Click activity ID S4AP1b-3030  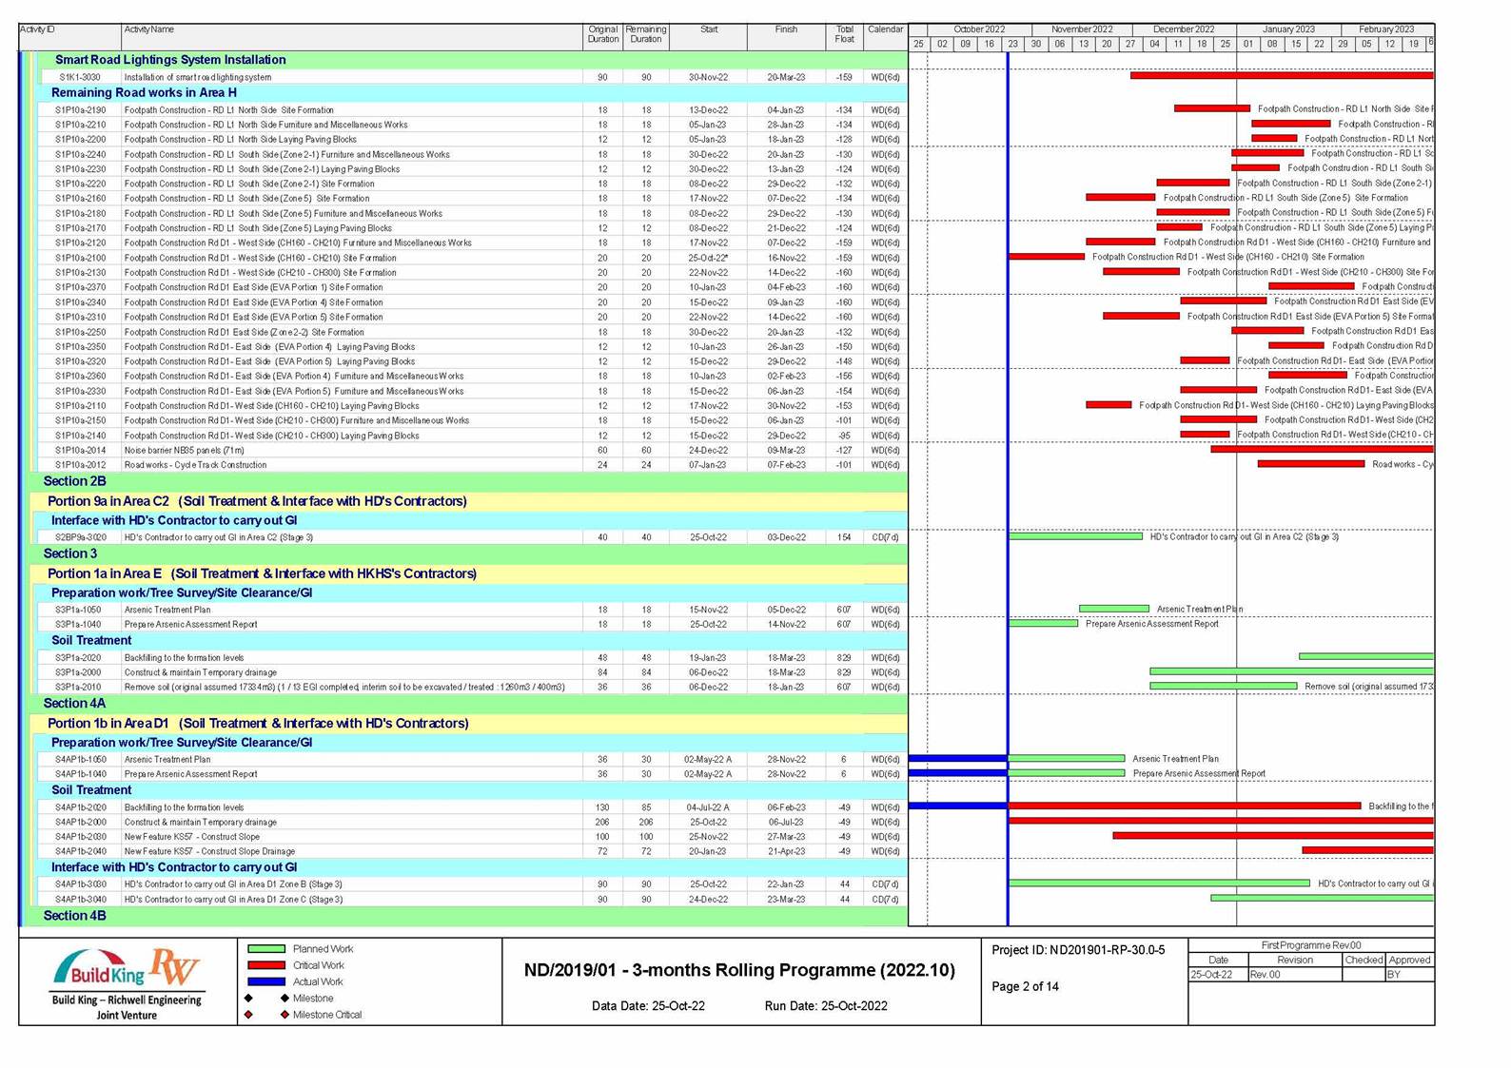click(x=81, y=884)
